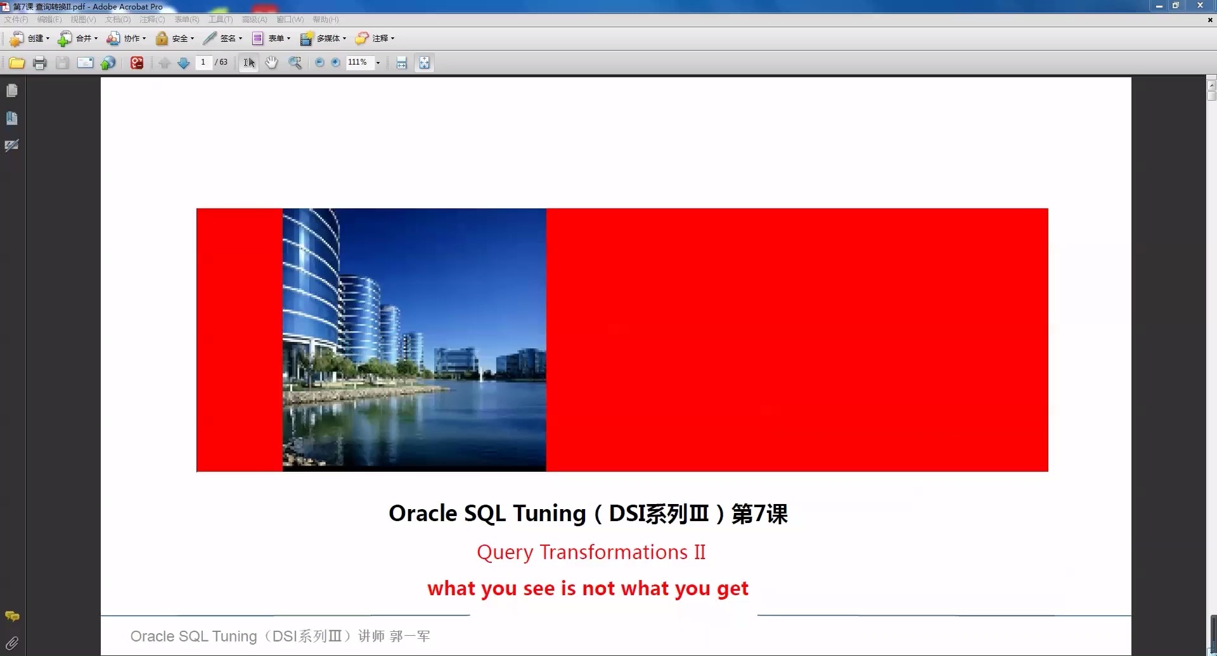Toggle fit-page view mode
Screen dimensions: 1217x656
[423, 62]
